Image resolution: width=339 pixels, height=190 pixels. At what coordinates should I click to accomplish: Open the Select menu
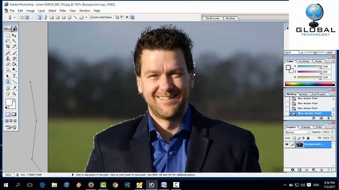pyautogui.click(x=52, y=11)
